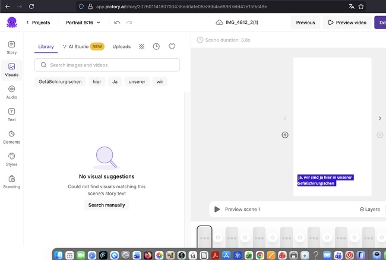This screenshot has width=386, height=260.
Task: Click the undo arrow icon
Action: pyautogui.click(x=117, y=23)
